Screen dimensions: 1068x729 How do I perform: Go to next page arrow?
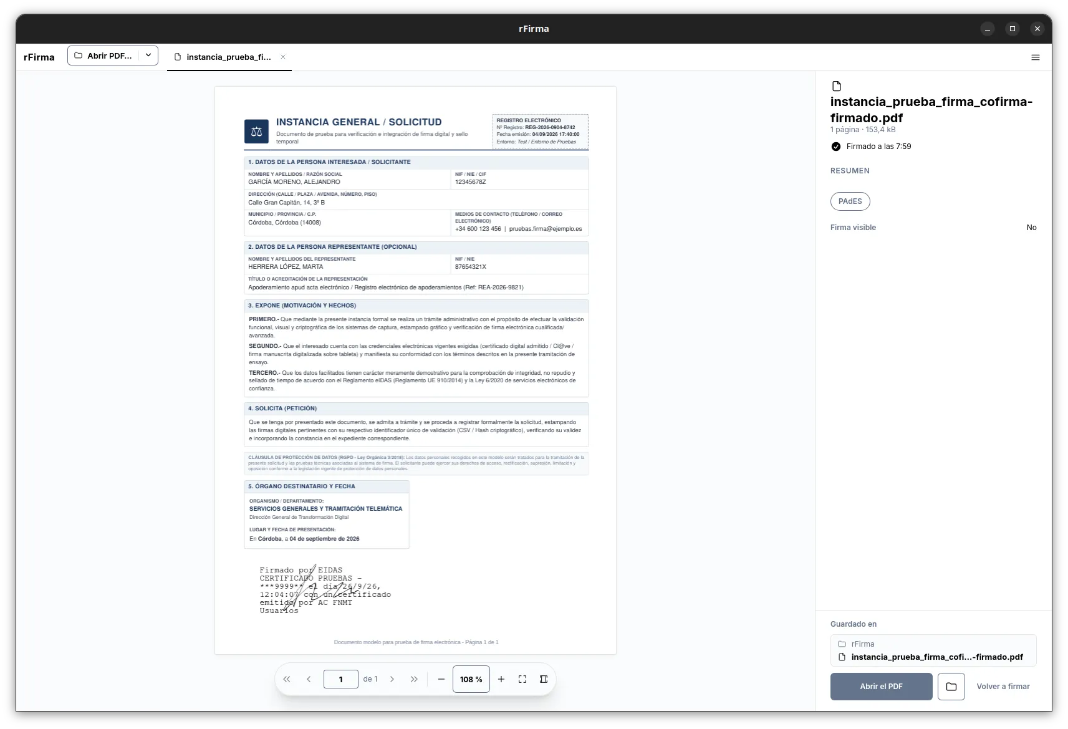pos(392,679)
